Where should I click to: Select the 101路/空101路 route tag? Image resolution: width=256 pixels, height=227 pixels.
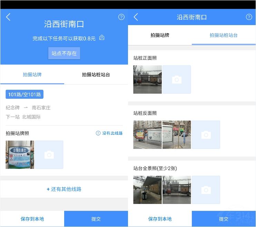pyautogui.click(x=24, y=94)
